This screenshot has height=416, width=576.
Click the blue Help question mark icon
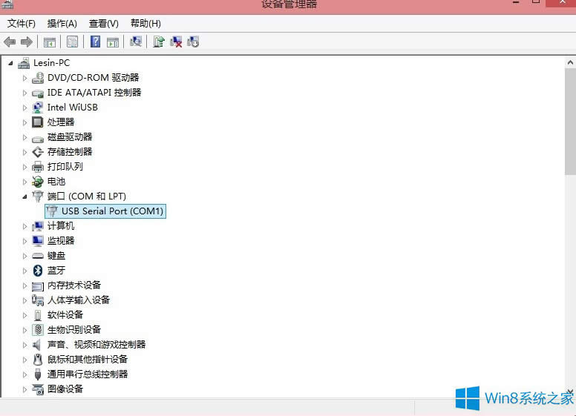(95, 42)
